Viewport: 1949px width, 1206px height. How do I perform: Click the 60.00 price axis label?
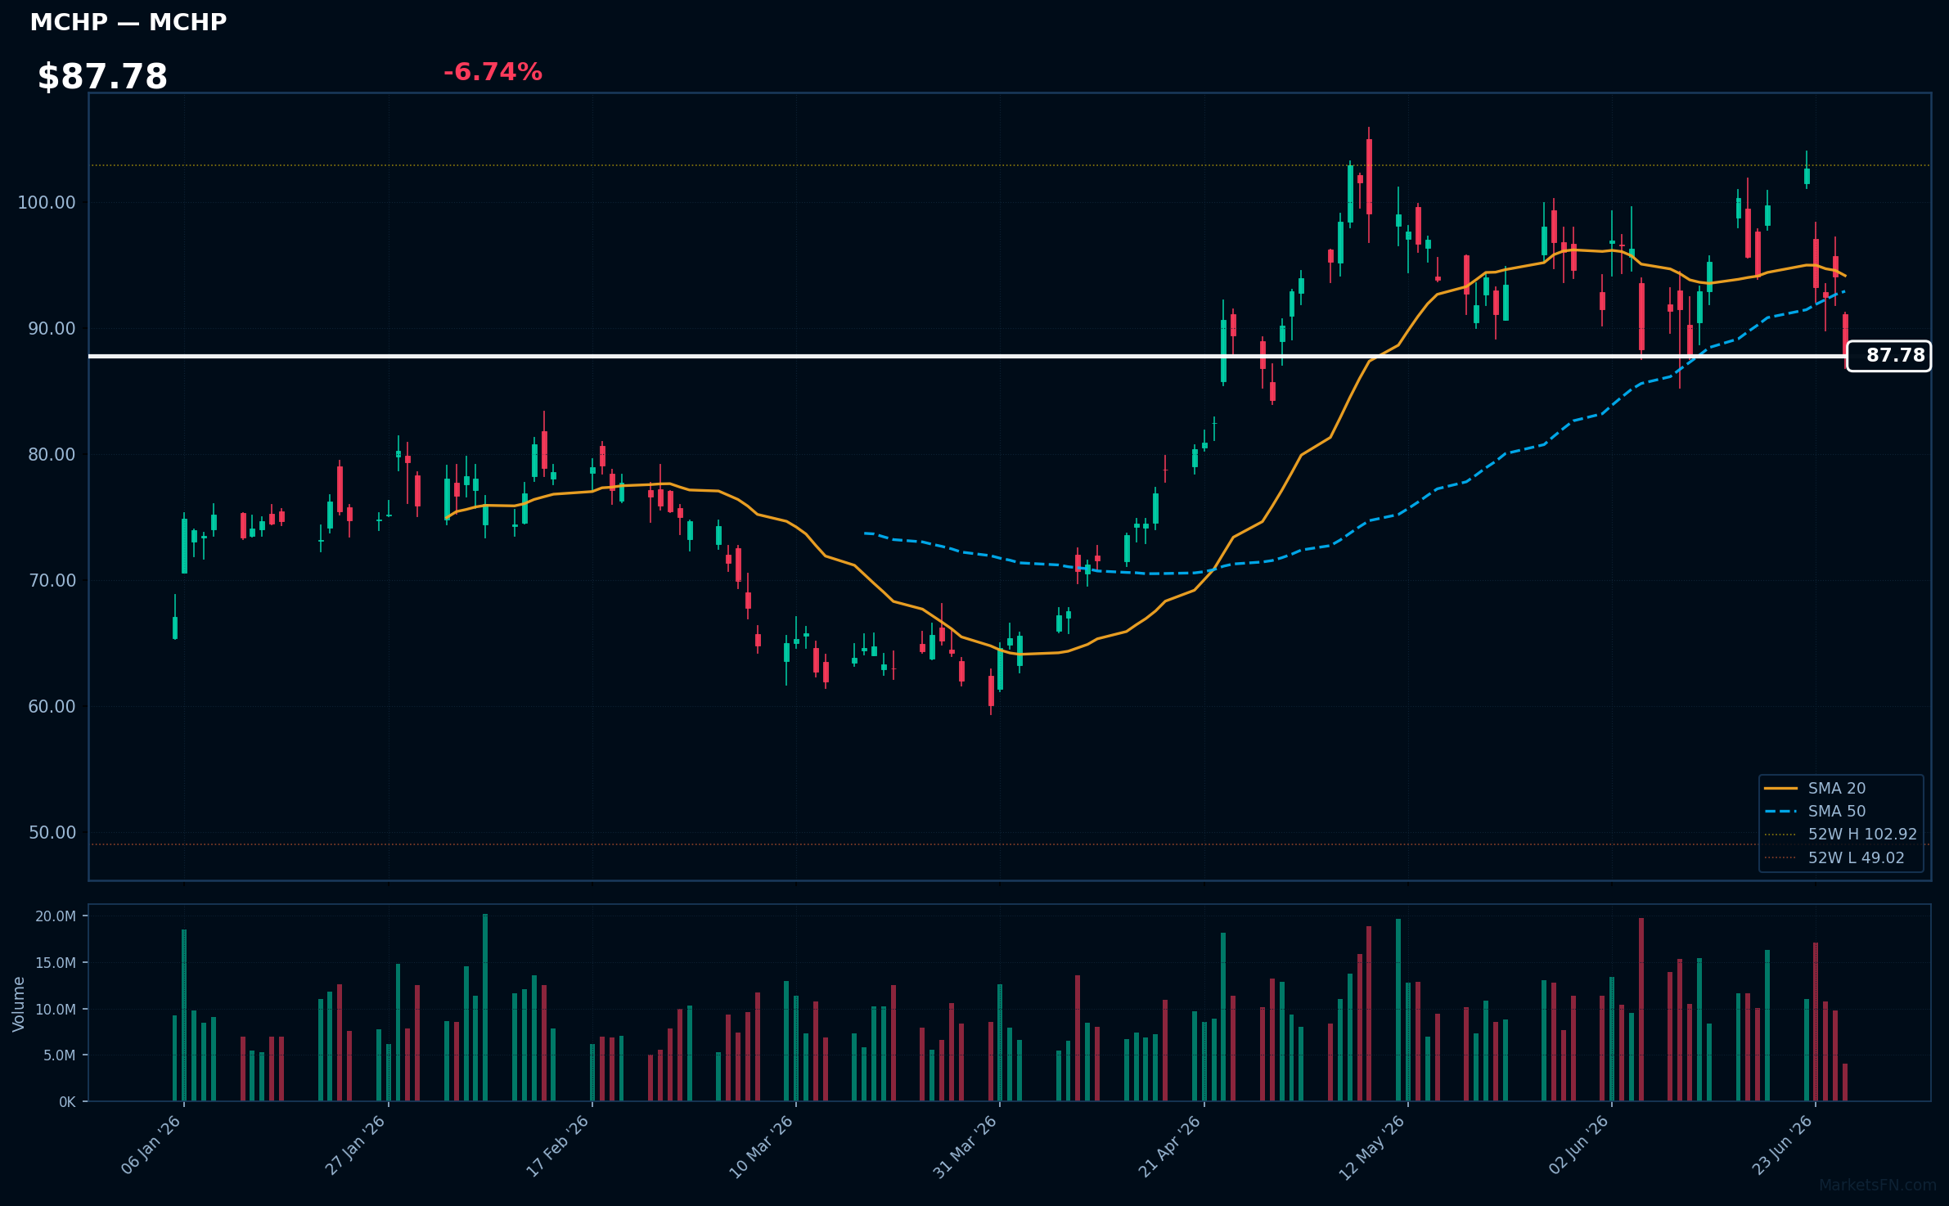point(52,706)
